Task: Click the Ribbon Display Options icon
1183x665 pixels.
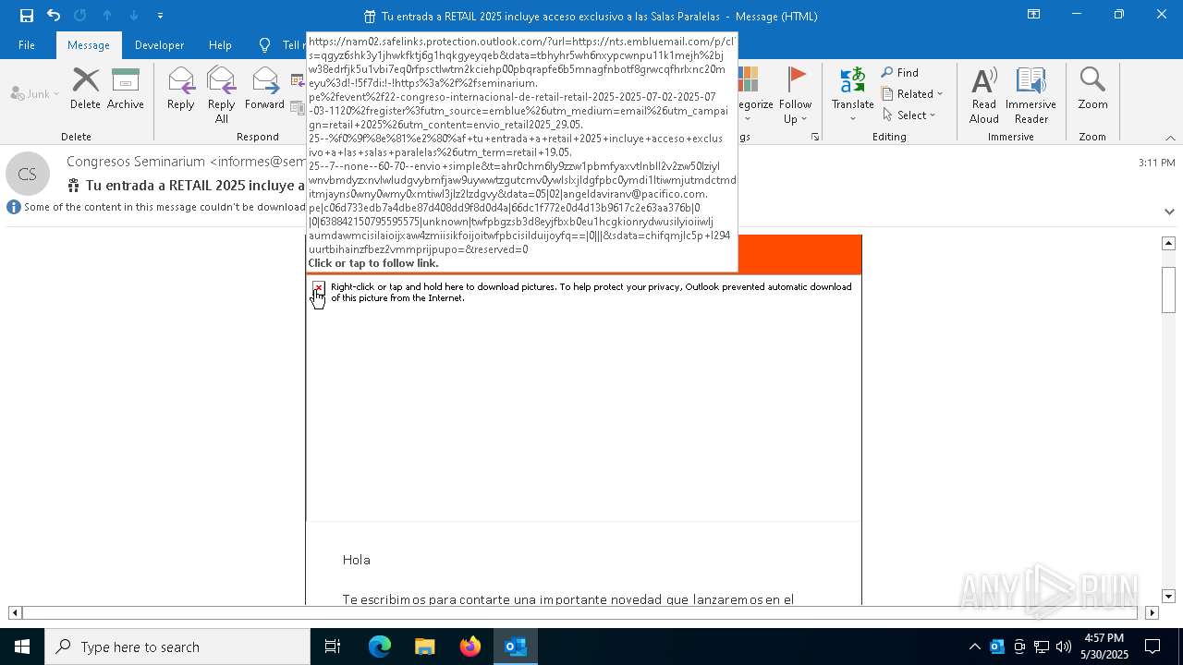Action: [1033, 15]
